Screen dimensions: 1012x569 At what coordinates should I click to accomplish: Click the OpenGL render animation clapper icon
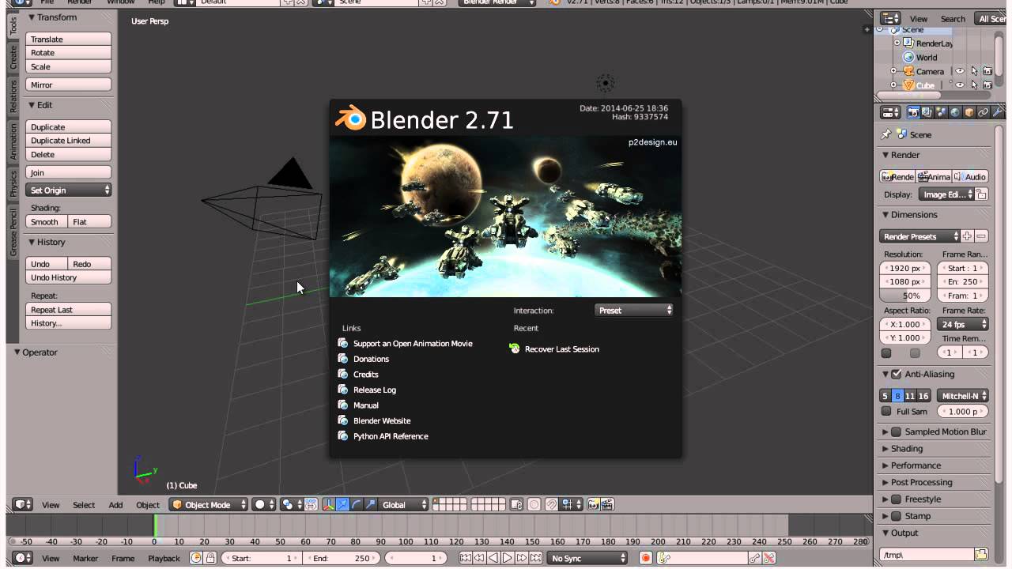[607, 504]
